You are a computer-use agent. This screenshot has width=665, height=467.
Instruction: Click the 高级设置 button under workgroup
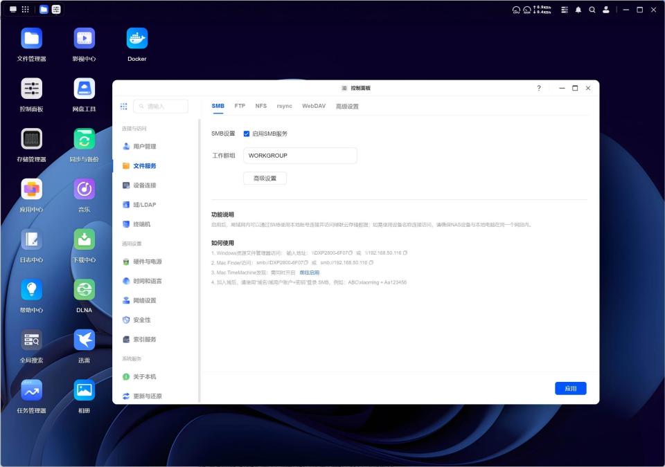point(265,178)
